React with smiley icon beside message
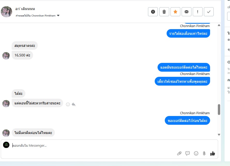The width and height of the screenshot is (230, 166). coord(68,104)
